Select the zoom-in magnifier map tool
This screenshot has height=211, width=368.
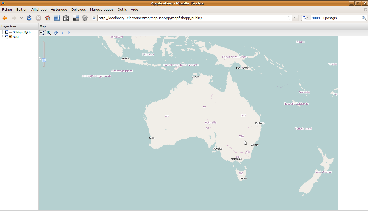[x=49, y=33]
